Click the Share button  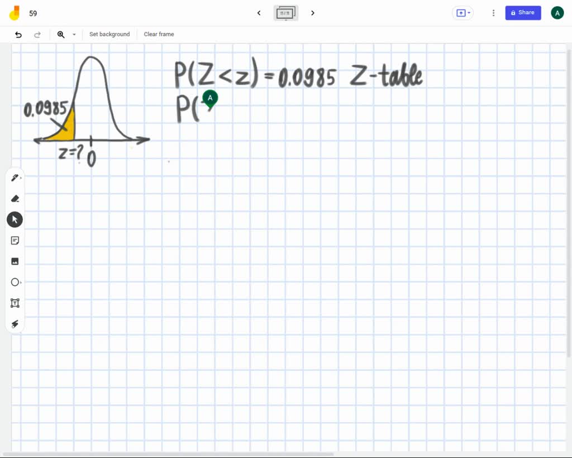[523, 13]
